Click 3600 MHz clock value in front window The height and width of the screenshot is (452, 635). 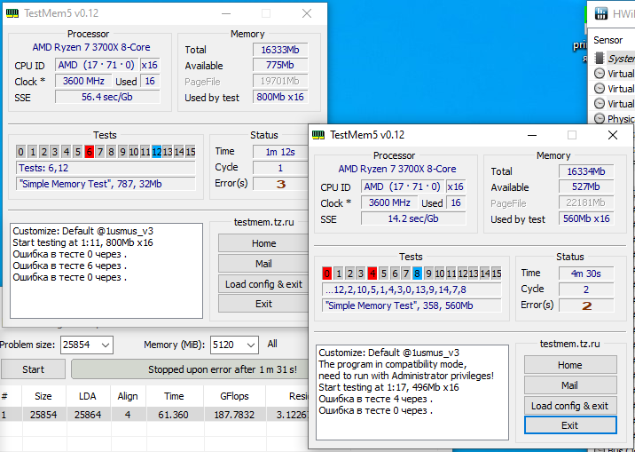(x=389, y=202)
